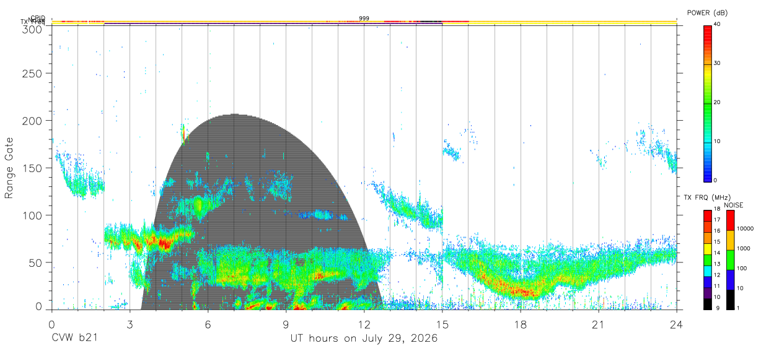Select the blue segment of NOISE bar

click(x=730, y=280)
